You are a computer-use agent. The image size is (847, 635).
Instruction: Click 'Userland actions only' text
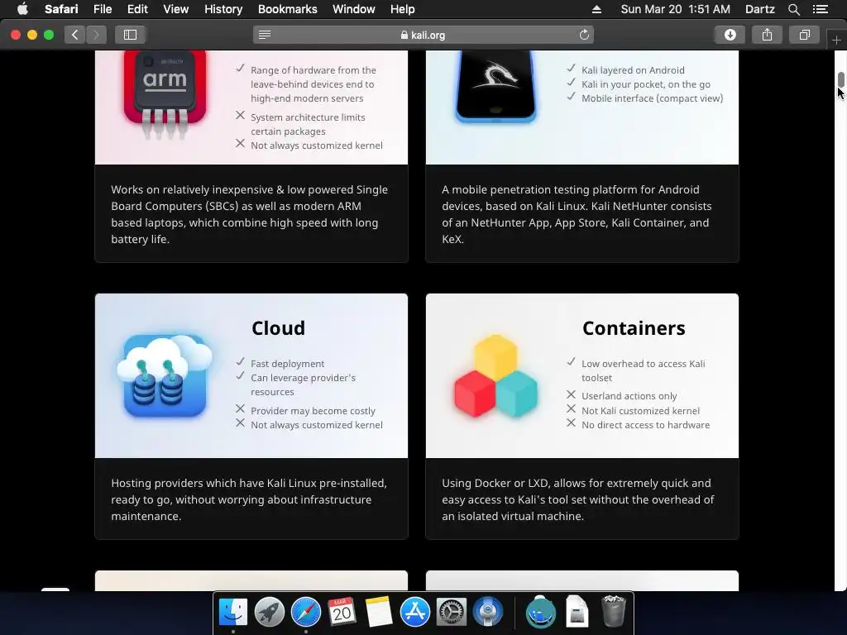point(629,396)
